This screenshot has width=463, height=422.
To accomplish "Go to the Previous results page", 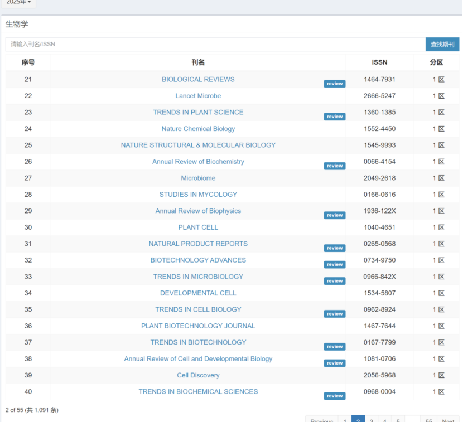I will (322, 419).
